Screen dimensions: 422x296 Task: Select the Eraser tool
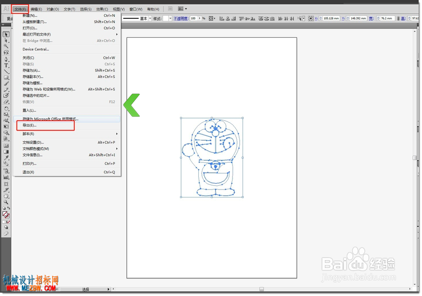coord(6,102)
